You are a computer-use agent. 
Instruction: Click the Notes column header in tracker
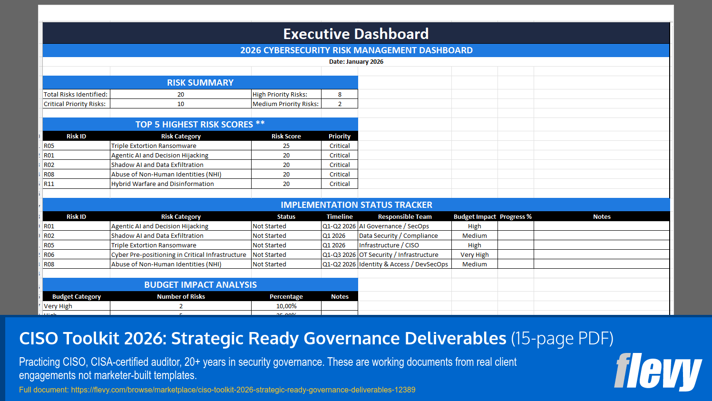[x=602, y=216]
